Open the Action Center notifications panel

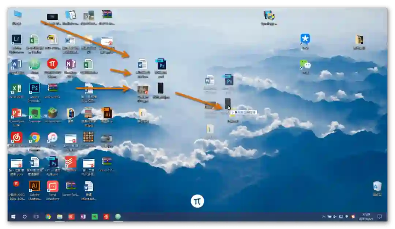point(379,217)
